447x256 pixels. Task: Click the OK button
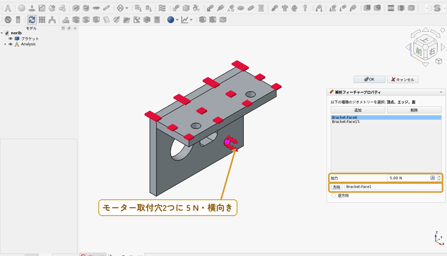pyautogui.click(x=369, y=79)
